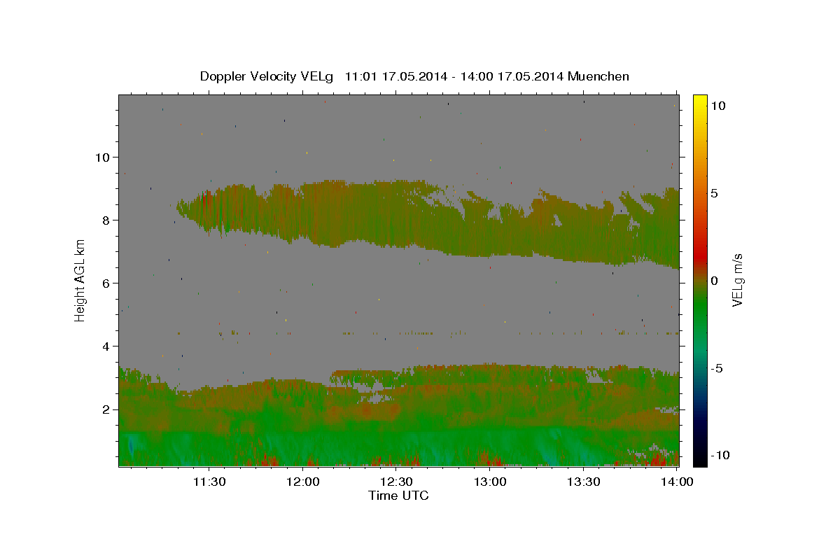Click the 'Muenchen' location in the title
The height and width of the screenshot is (560, 840).
[600, 76]
